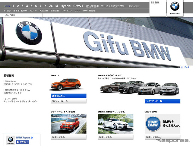
Task: Click the BMW モデルラインアップ heading
Action: (x=109, y=75)
